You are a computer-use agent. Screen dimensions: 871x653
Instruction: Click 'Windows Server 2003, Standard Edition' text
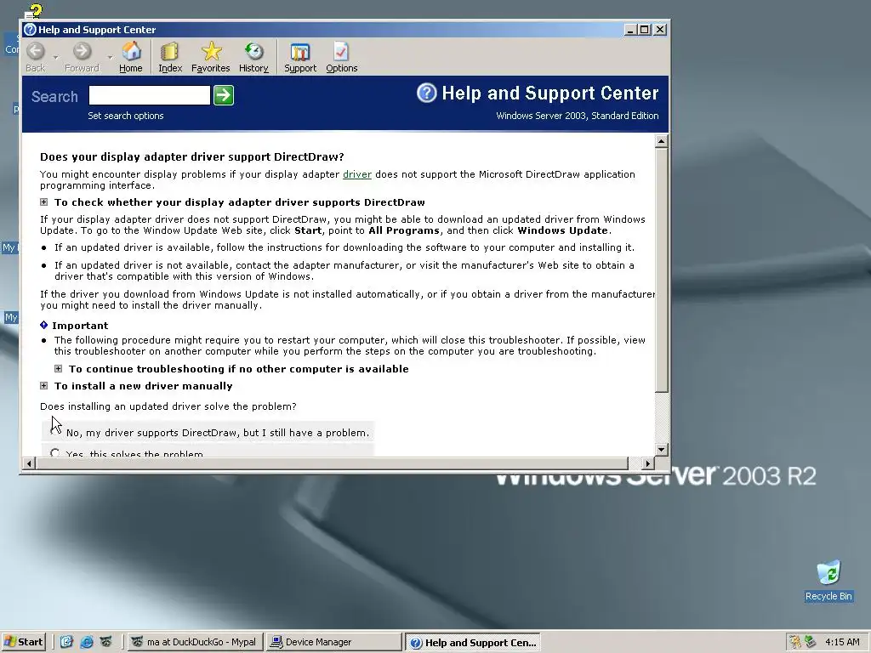578,116
